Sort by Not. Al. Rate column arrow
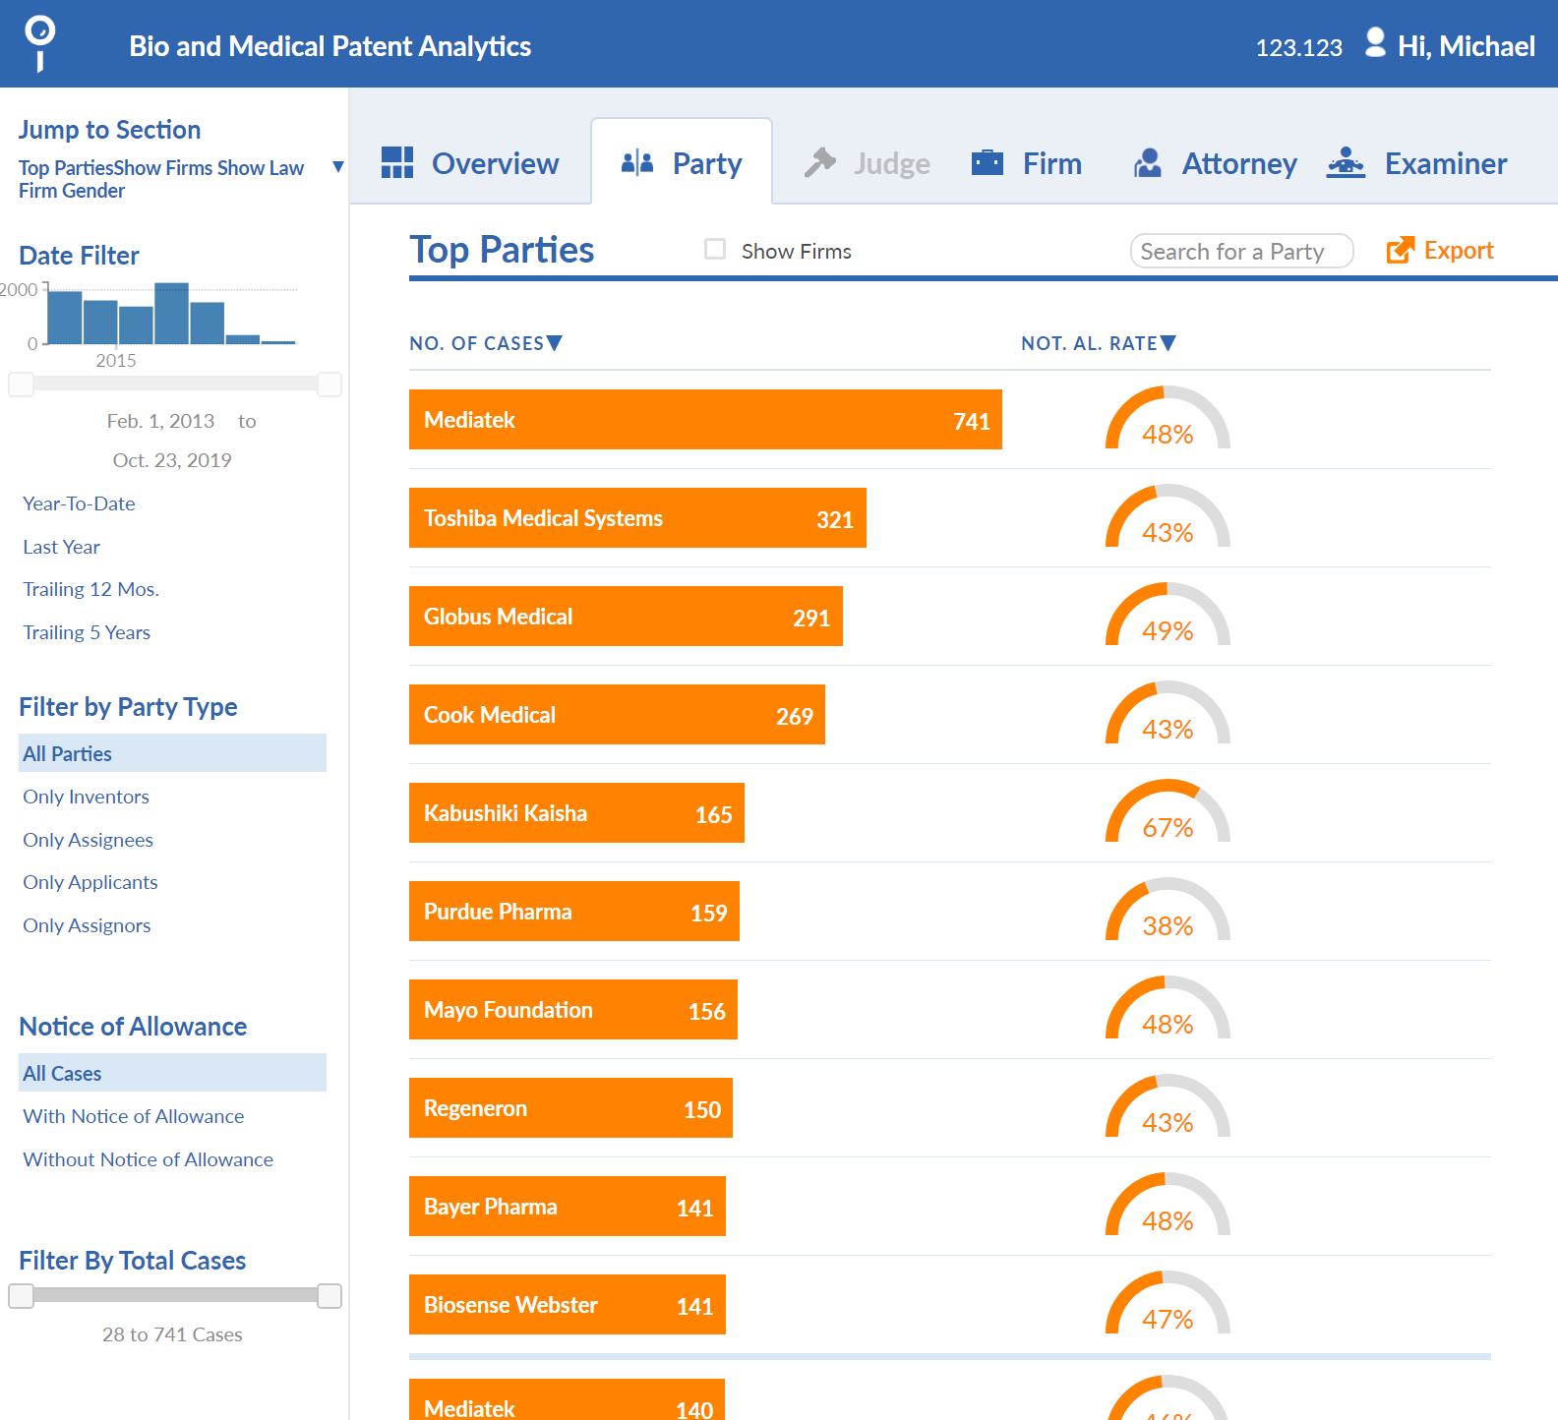Screen dimensions: 1558x1420 coord(1168,342)
